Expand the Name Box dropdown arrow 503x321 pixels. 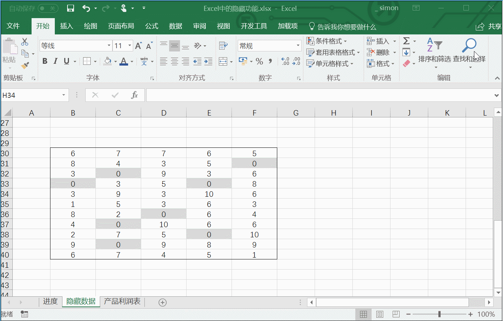[x=64, y=95]
